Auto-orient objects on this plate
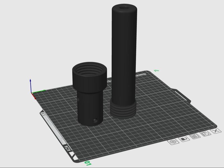This screenshot has height=168, width=224. click(x=206, y=134)
